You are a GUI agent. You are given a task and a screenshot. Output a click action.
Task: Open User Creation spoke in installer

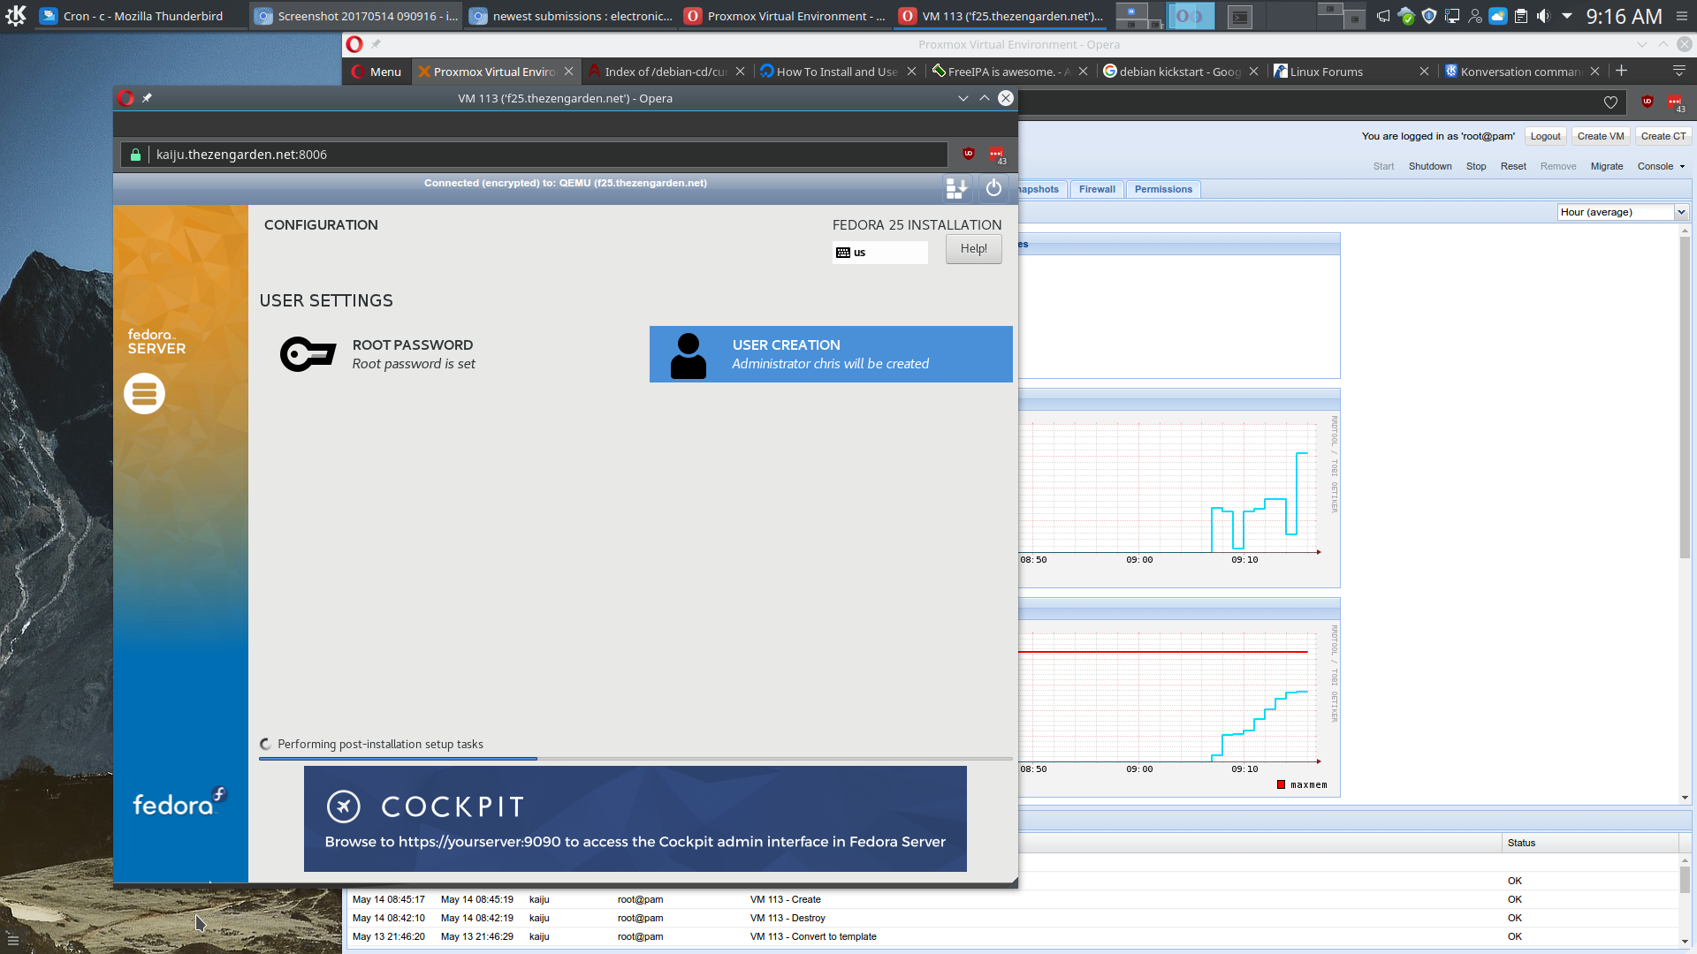coord(831,354)
